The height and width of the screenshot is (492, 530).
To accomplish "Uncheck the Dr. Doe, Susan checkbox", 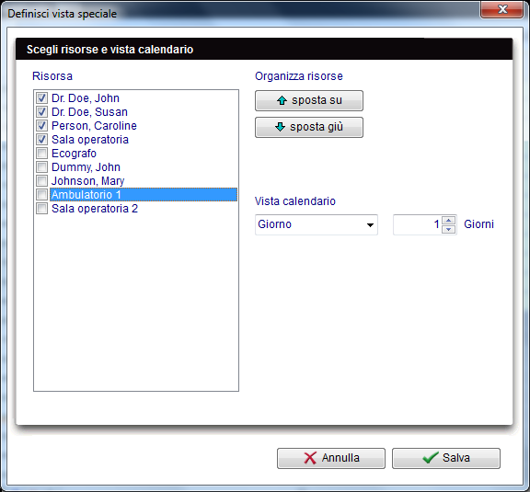I will pyautogui.click(x=42, y=112).
